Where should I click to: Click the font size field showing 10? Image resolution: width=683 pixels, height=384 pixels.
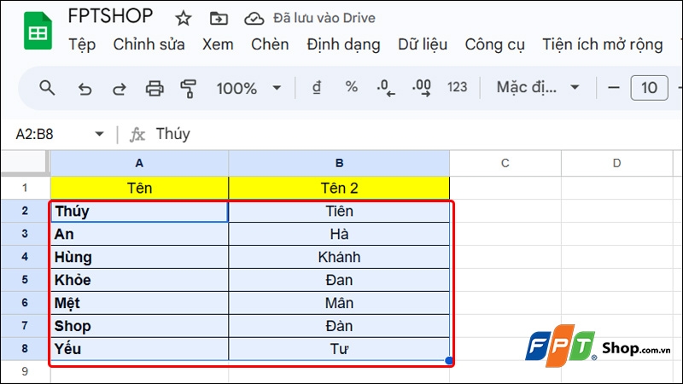[x=649, y=88]
